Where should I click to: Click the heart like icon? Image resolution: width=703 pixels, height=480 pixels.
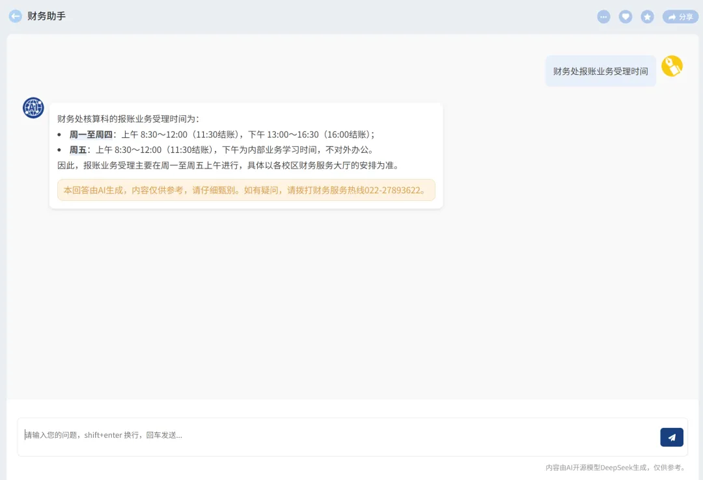point(626,16)
